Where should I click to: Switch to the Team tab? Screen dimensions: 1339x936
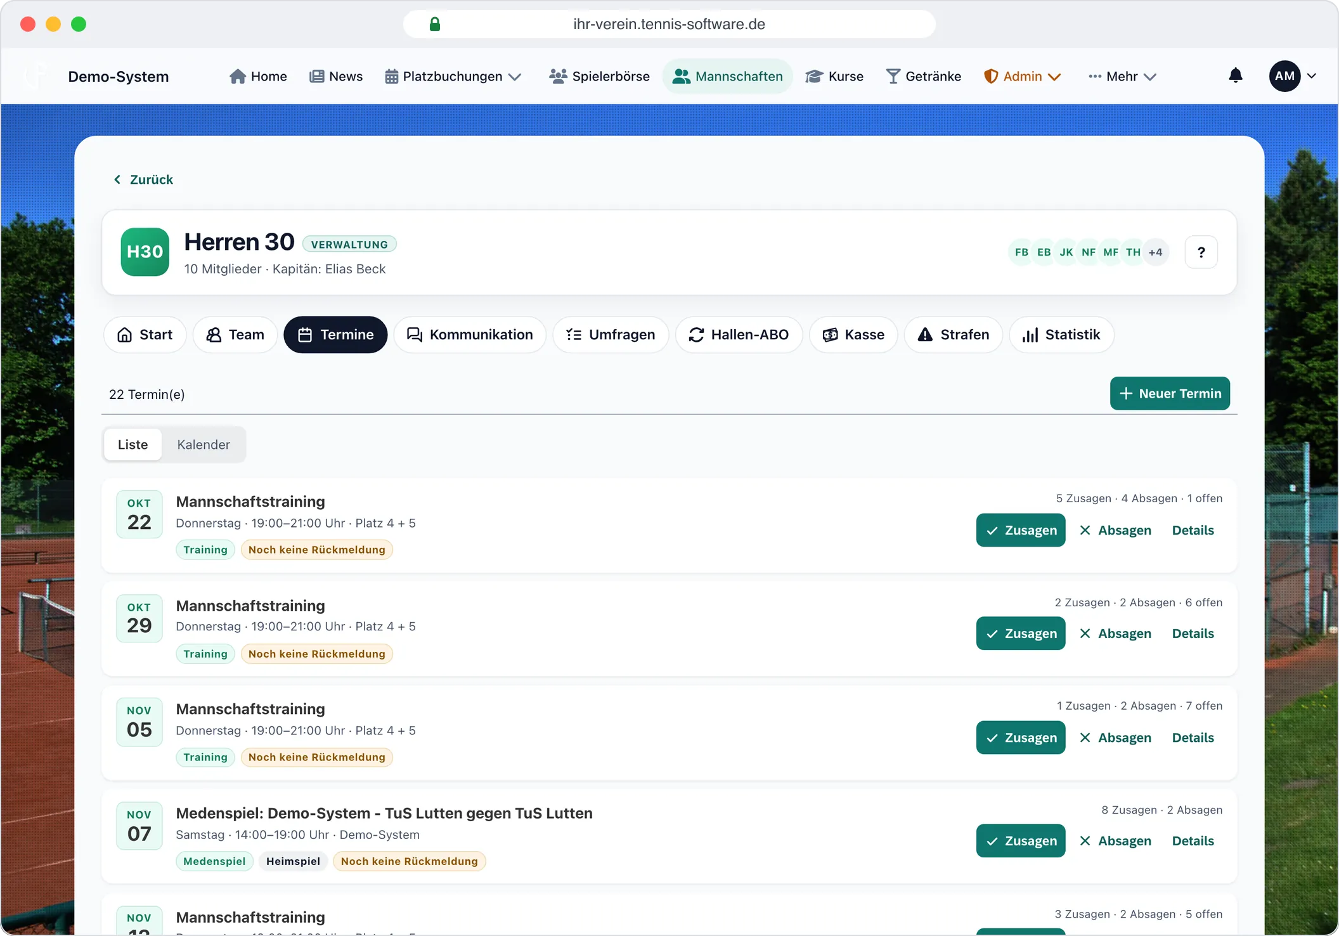pyautogui.click(x=235, y=335)
